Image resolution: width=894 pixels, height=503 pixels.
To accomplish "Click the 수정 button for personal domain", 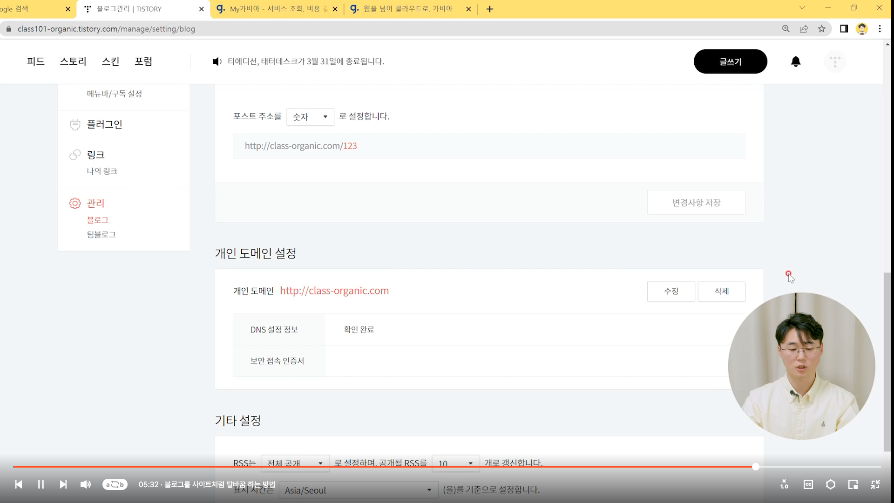I will click(x=671, y=291).
